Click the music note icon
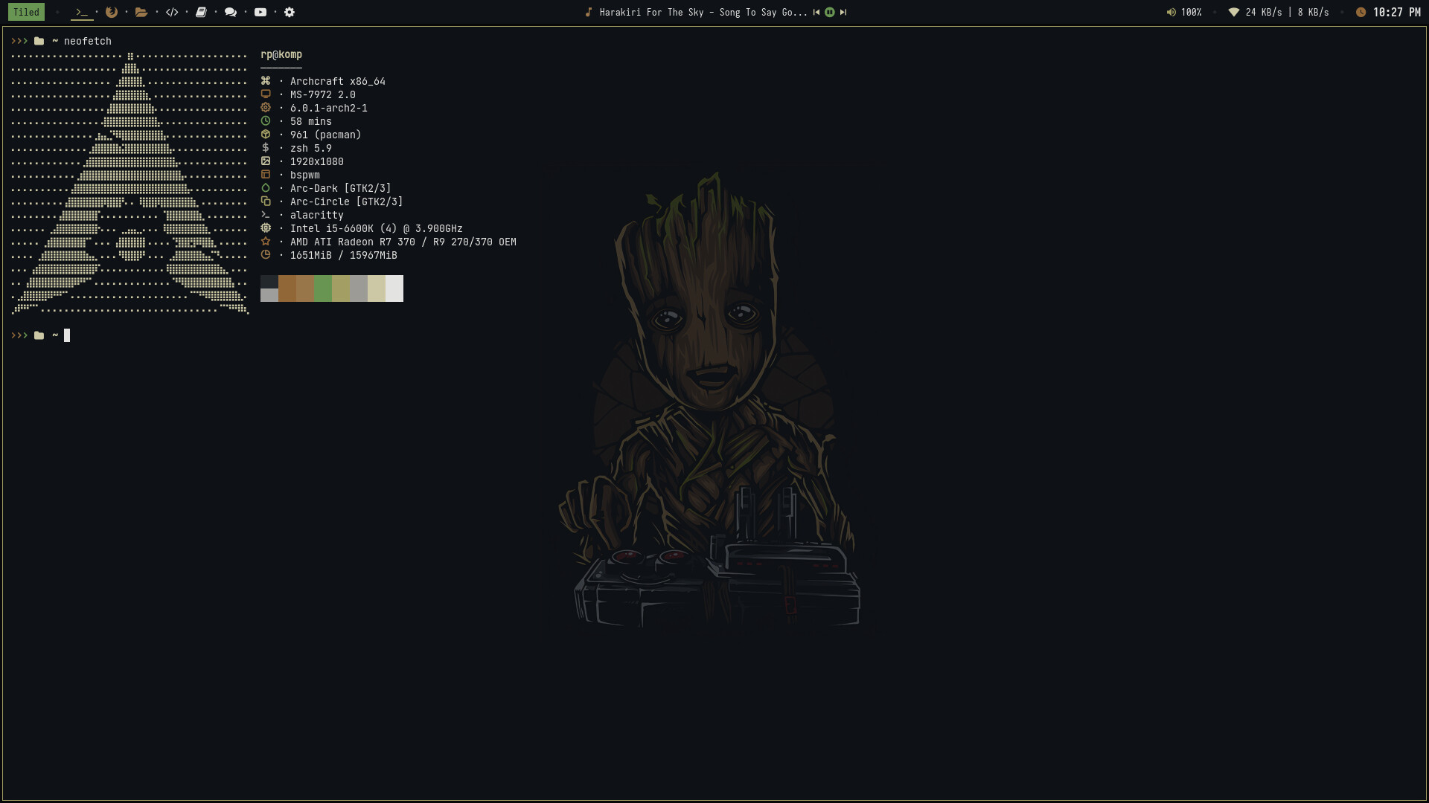Screen dimensions: 1429x803 coord(589,12)
